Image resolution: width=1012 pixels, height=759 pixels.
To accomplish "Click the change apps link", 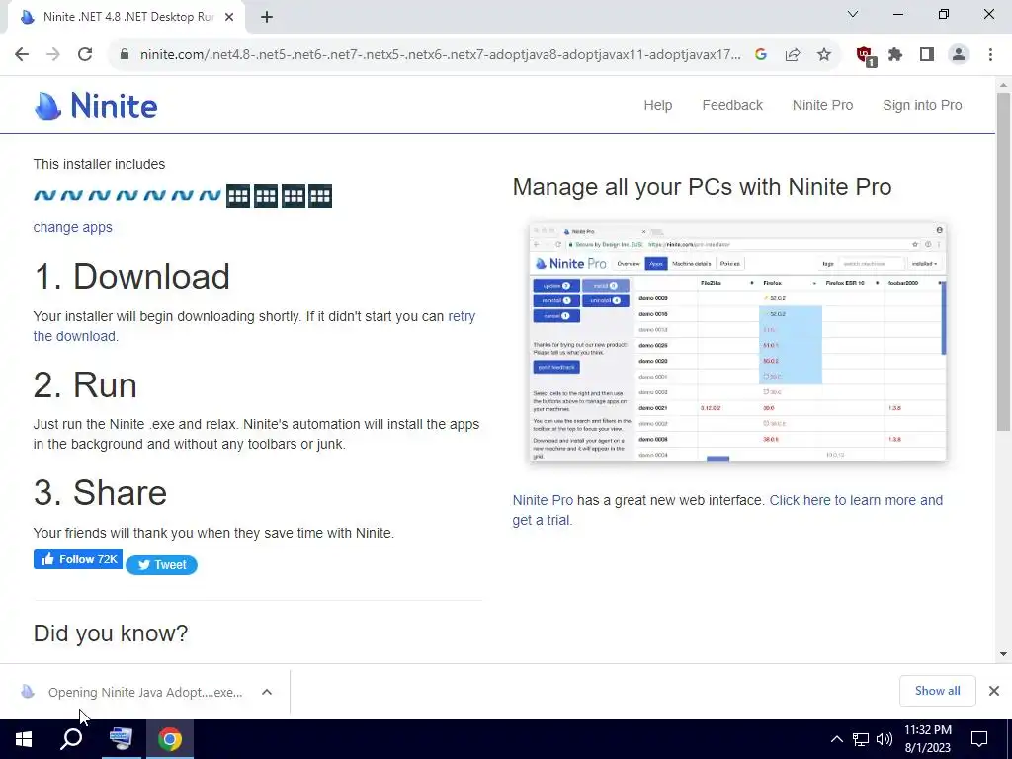I will point(73,227).
